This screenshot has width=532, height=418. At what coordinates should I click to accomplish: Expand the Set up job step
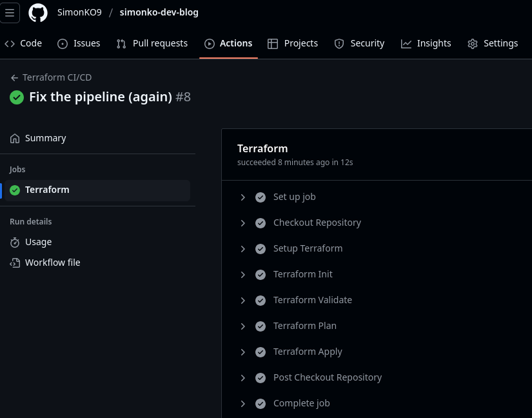pos(243,197)
